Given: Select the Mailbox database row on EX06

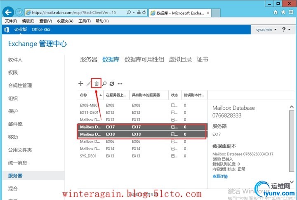Looking at the screenshot, I should [x=142, y=141].
